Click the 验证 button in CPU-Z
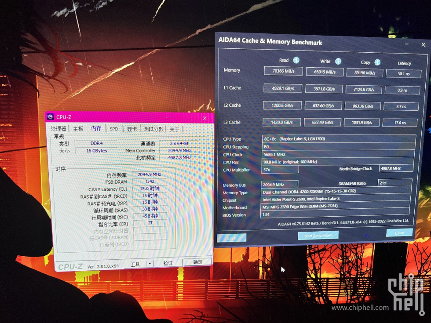Screen dimensions: 431x323 pyautogui.click(x=168, y=263)
